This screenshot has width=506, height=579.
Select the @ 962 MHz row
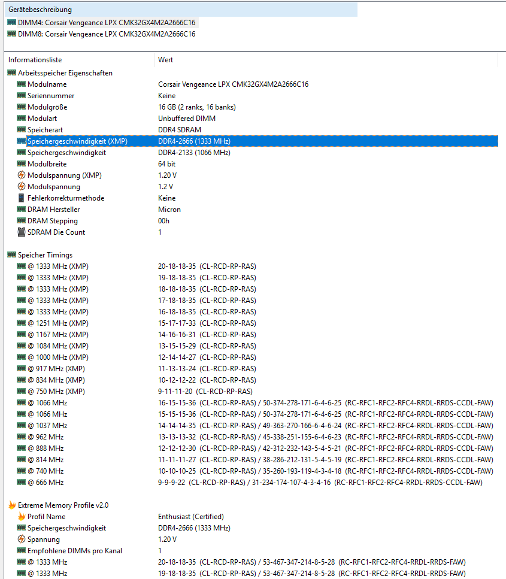point(46,437)
